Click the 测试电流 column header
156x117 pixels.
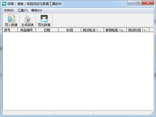93,30
